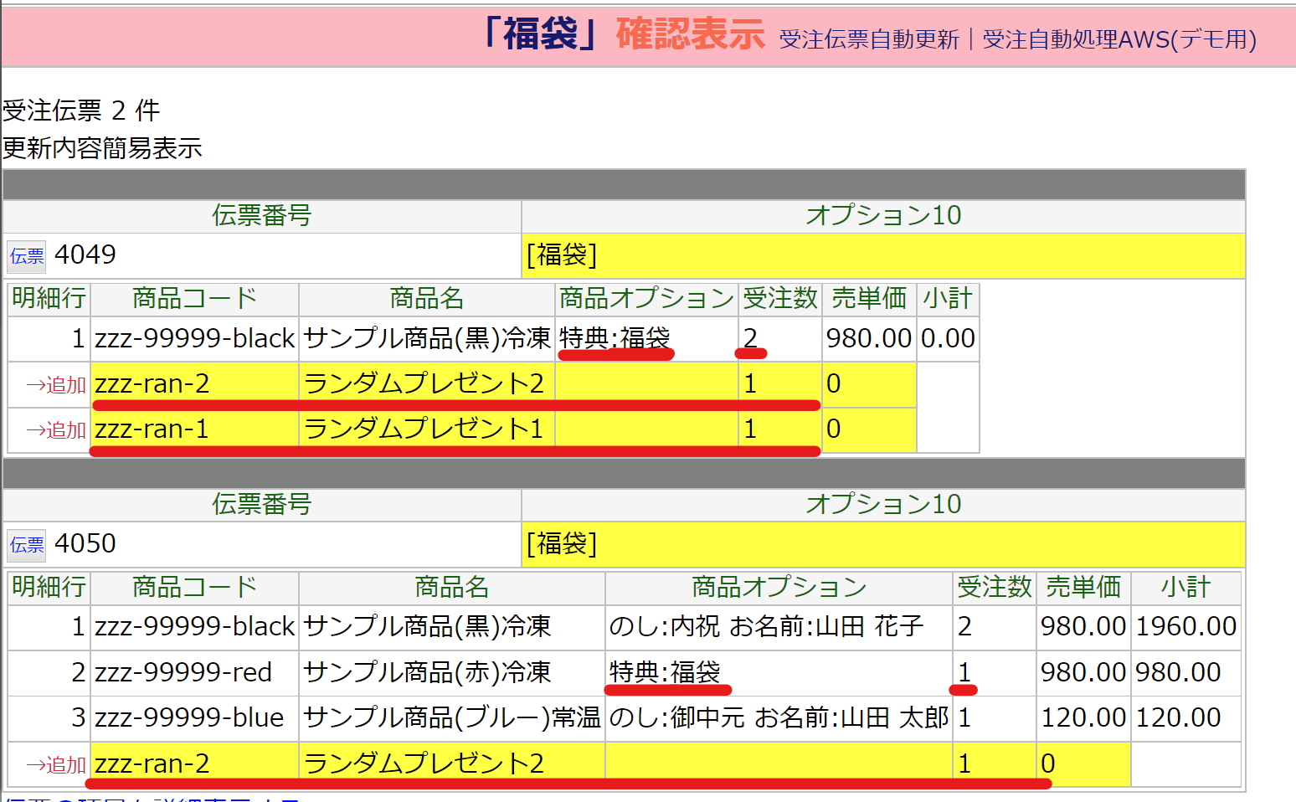Viewport: 1296px width, 802px height.
Task: Select のし:御中元 お名前:山田 太郎 option cell
Action: 779,717
